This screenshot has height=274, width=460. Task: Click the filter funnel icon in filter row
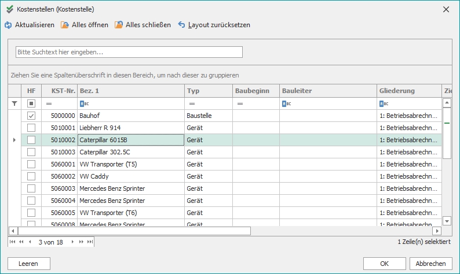click(x=14, y=103)
